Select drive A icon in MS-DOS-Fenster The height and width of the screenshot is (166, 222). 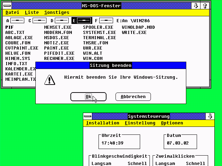click(17, 21)
